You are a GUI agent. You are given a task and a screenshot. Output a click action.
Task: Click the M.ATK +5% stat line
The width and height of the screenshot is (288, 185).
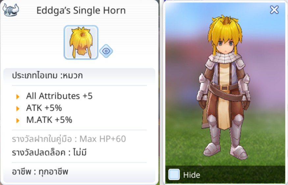(x=49, y=120)
